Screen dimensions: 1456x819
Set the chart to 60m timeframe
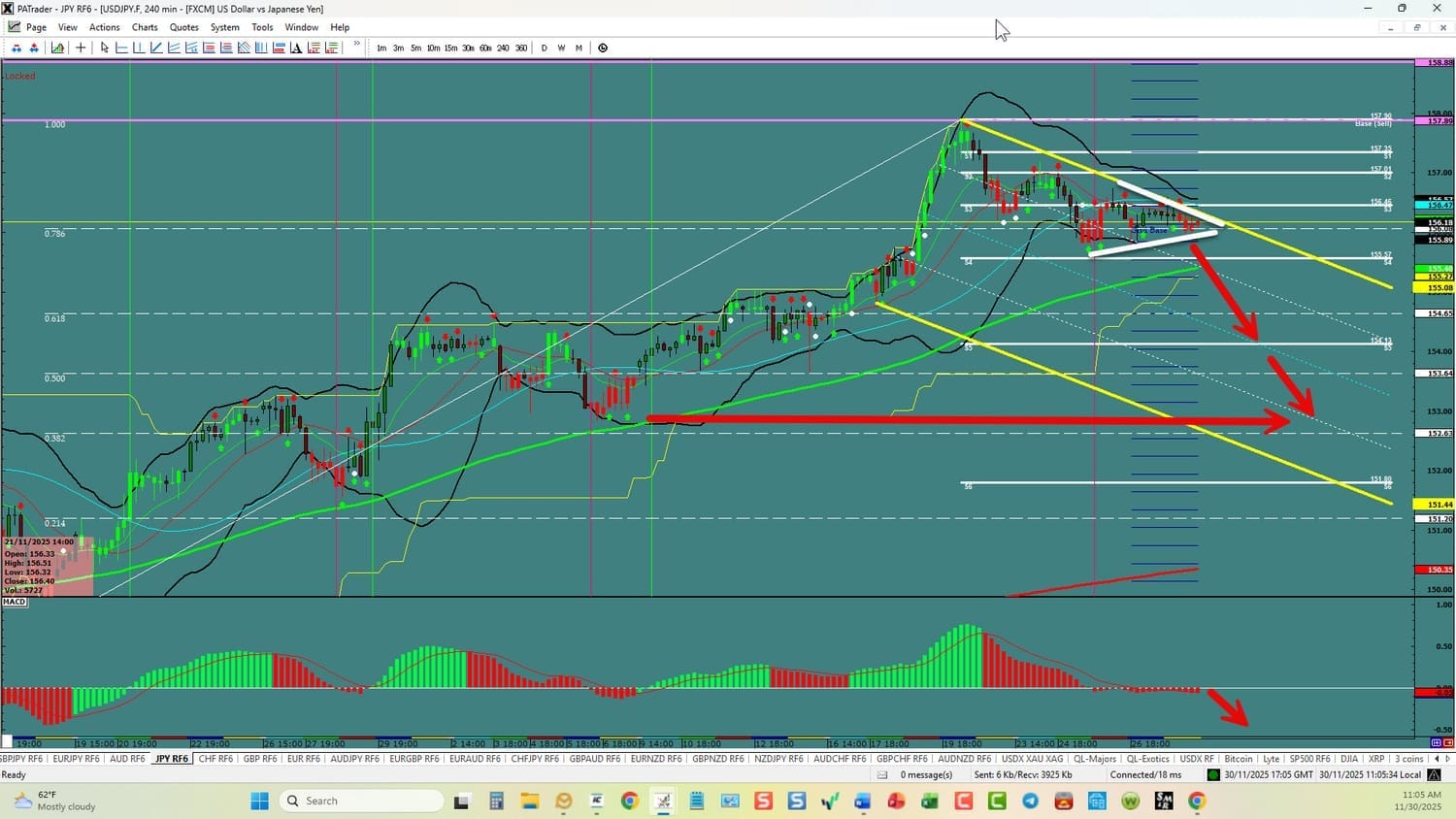coord(485,48)
